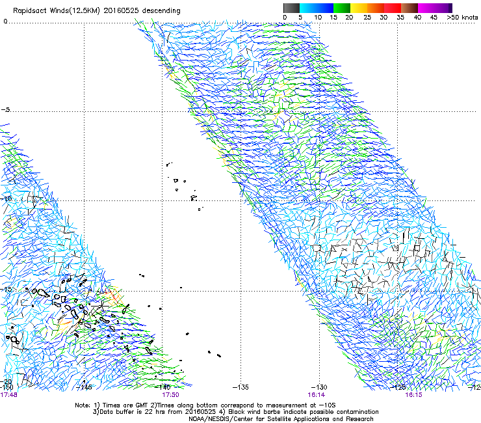
Task: Click the longitude axis label '-135'
Action: [240, 387]
